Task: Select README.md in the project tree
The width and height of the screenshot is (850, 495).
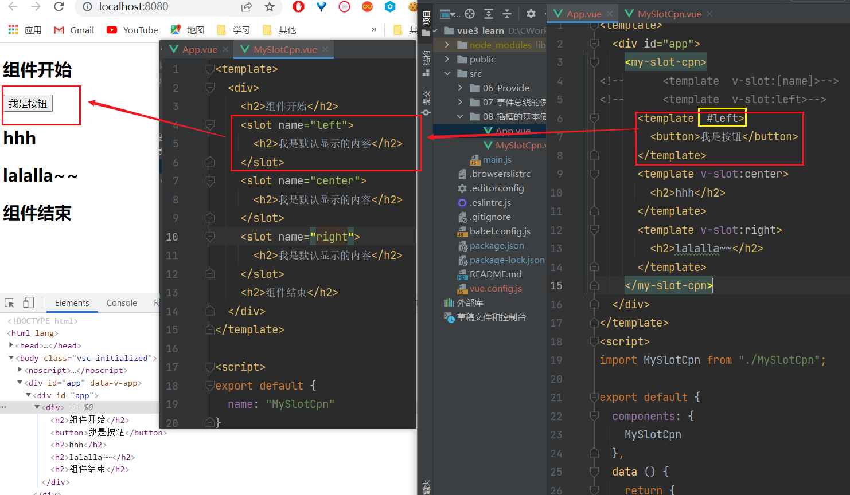Action: pos(489,274)
